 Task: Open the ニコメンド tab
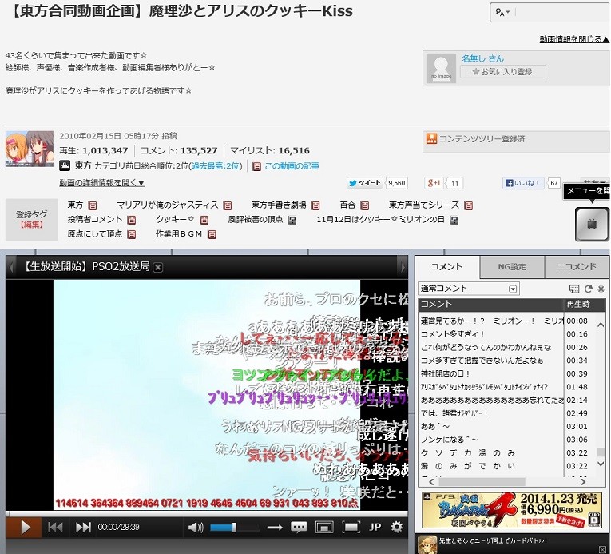tap(577, 267)
